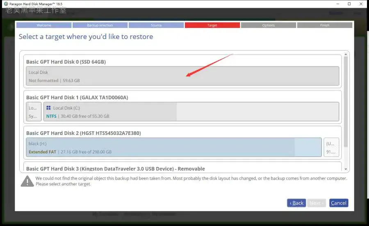Select the small 91 partition on Disk 2
The width and height of the screenshot is (369, 226).
pyautogui.click(x=331, y=147)
